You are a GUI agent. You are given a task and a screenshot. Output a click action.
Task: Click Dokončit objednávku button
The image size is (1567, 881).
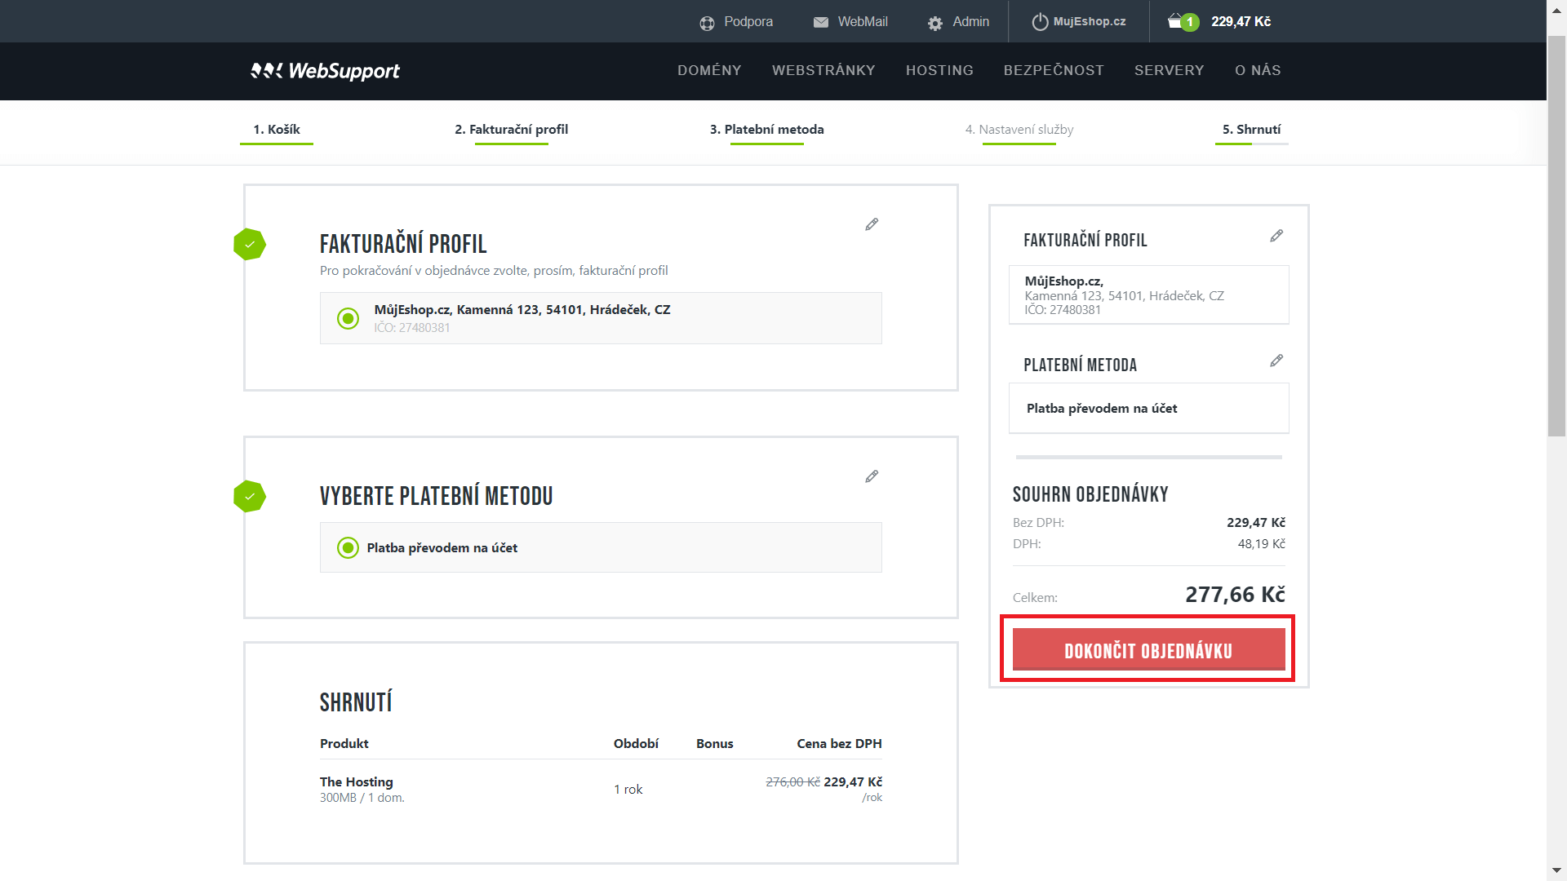tap(1148, 650)
